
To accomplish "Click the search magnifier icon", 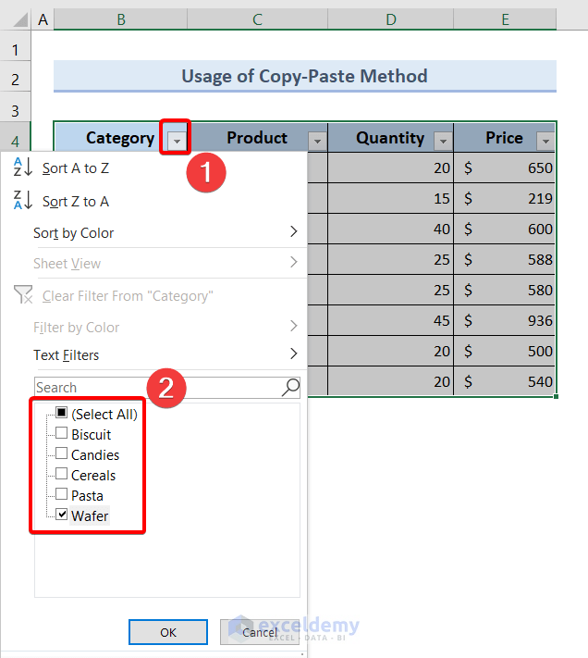I will pos(290,387).
